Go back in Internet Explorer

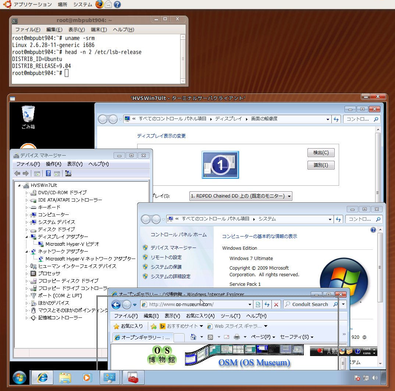click(x=116, y=305)
